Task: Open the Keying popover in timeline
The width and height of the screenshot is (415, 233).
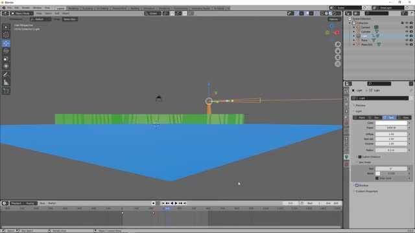Action: click(x=30, y=203)
